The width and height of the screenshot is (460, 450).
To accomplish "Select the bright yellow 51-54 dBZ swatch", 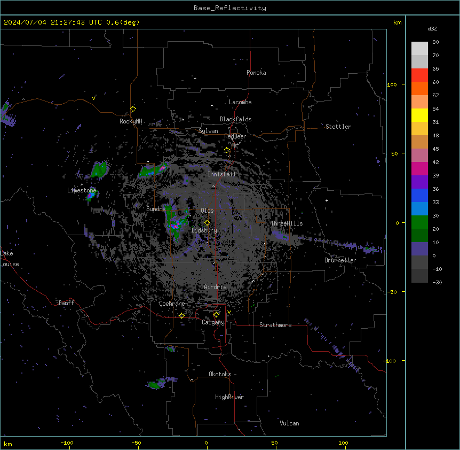I will [x=419, y=115].
